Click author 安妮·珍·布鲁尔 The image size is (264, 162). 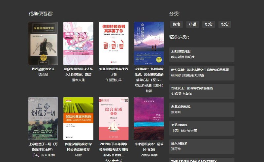tap(181, 94)
